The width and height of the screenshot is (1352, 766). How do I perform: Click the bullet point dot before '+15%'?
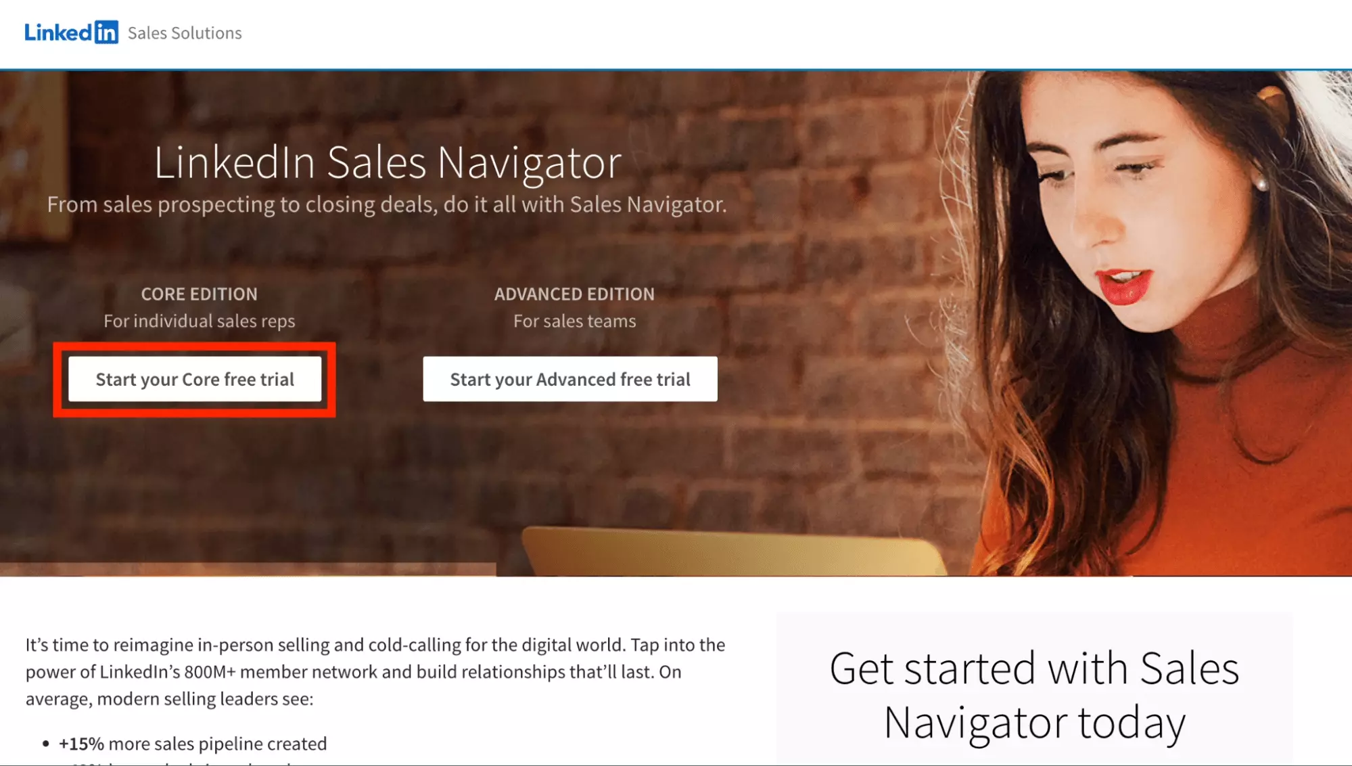pyautogui.click(x=45, y=744)
